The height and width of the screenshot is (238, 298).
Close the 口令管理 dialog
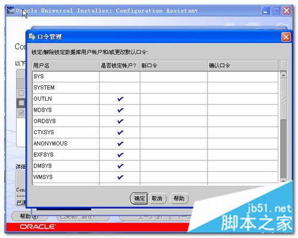(286, 37)
